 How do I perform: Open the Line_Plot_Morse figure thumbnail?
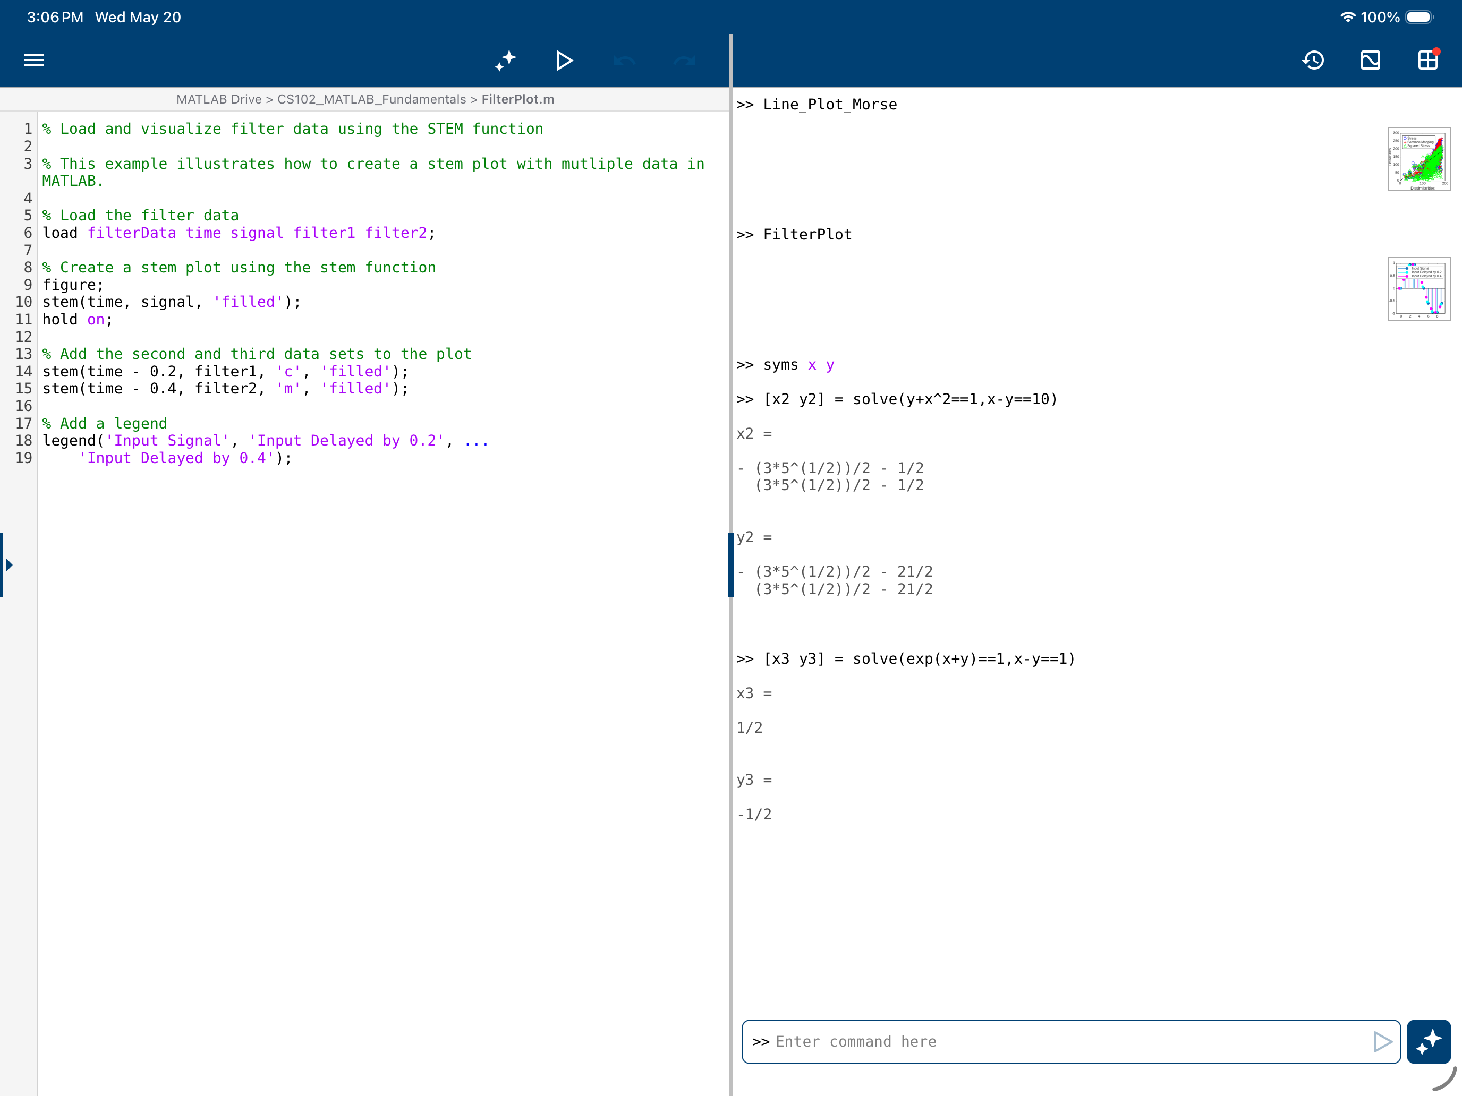coord(1418,159)
